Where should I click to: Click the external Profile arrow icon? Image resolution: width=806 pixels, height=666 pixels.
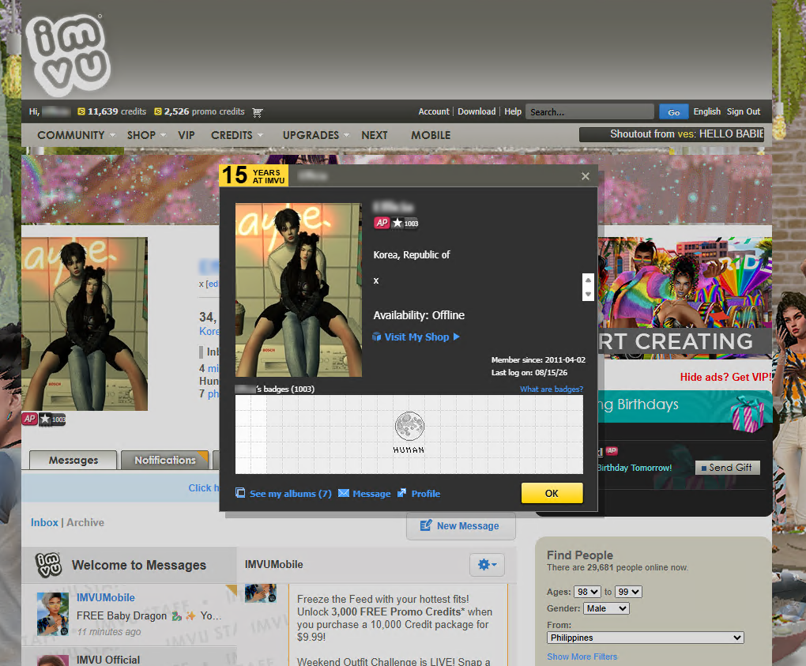402,493
